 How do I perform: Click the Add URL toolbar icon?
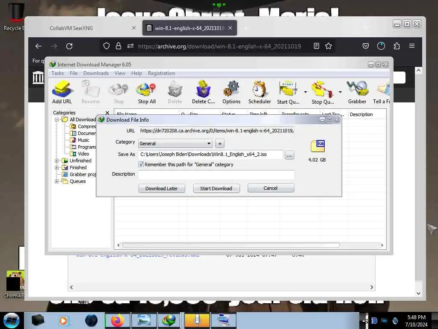[62, 93]
